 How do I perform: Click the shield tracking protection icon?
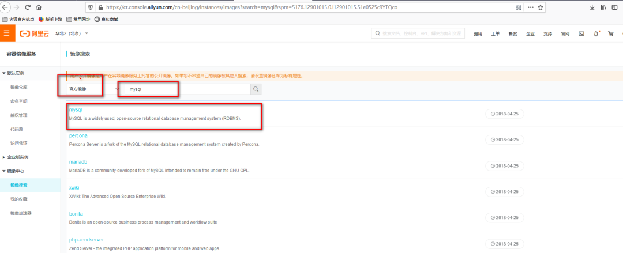(x=91, y=7)
